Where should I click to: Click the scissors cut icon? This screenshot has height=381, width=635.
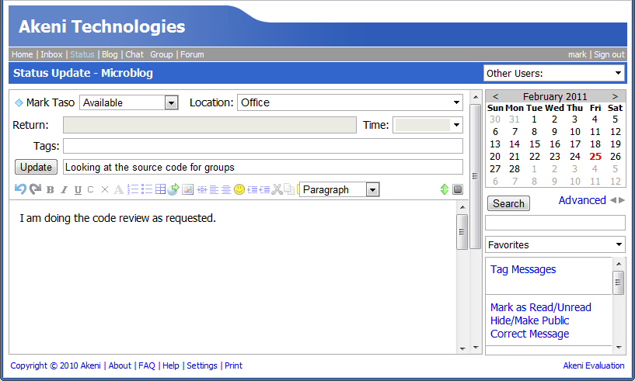(x=277, y=189)
